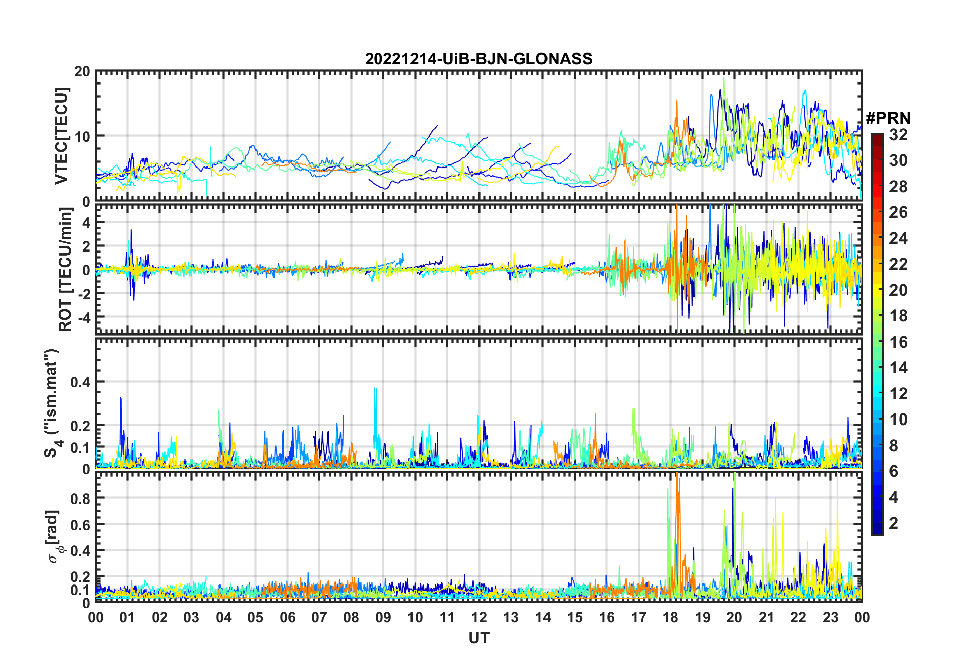
Task: Click inside the ROT plot panel
Action: (478, 269)
